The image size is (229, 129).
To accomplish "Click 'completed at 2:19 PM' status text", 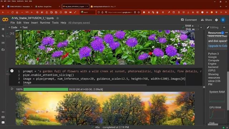I will (x=116, y=127).
